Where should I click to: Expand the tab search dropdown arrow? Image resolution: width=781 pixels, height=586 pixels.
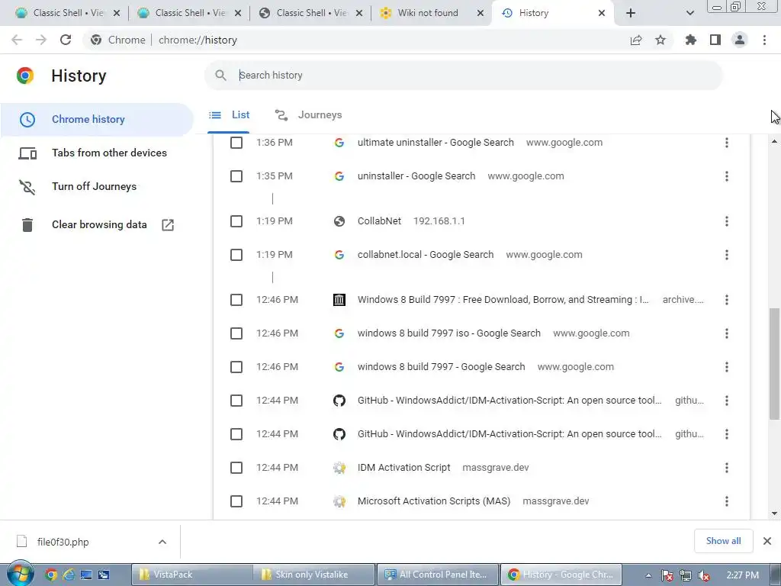tap(689, 13)
